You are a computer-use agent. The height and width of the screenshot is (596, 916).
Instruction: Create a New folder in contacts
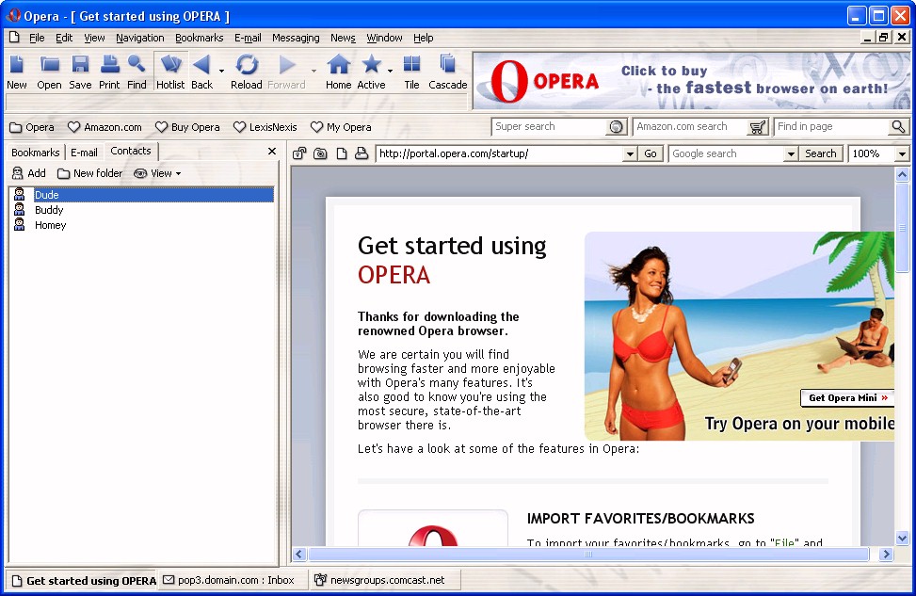click(90, 173)
